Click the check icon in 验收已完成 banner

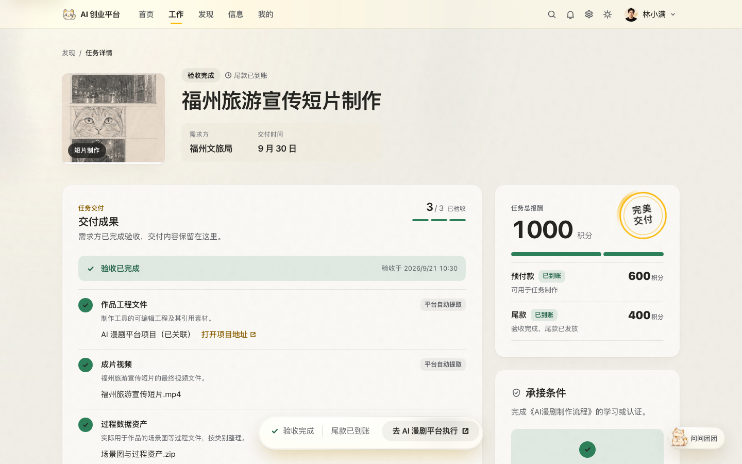pyautogui.click(x=91, y=269)
